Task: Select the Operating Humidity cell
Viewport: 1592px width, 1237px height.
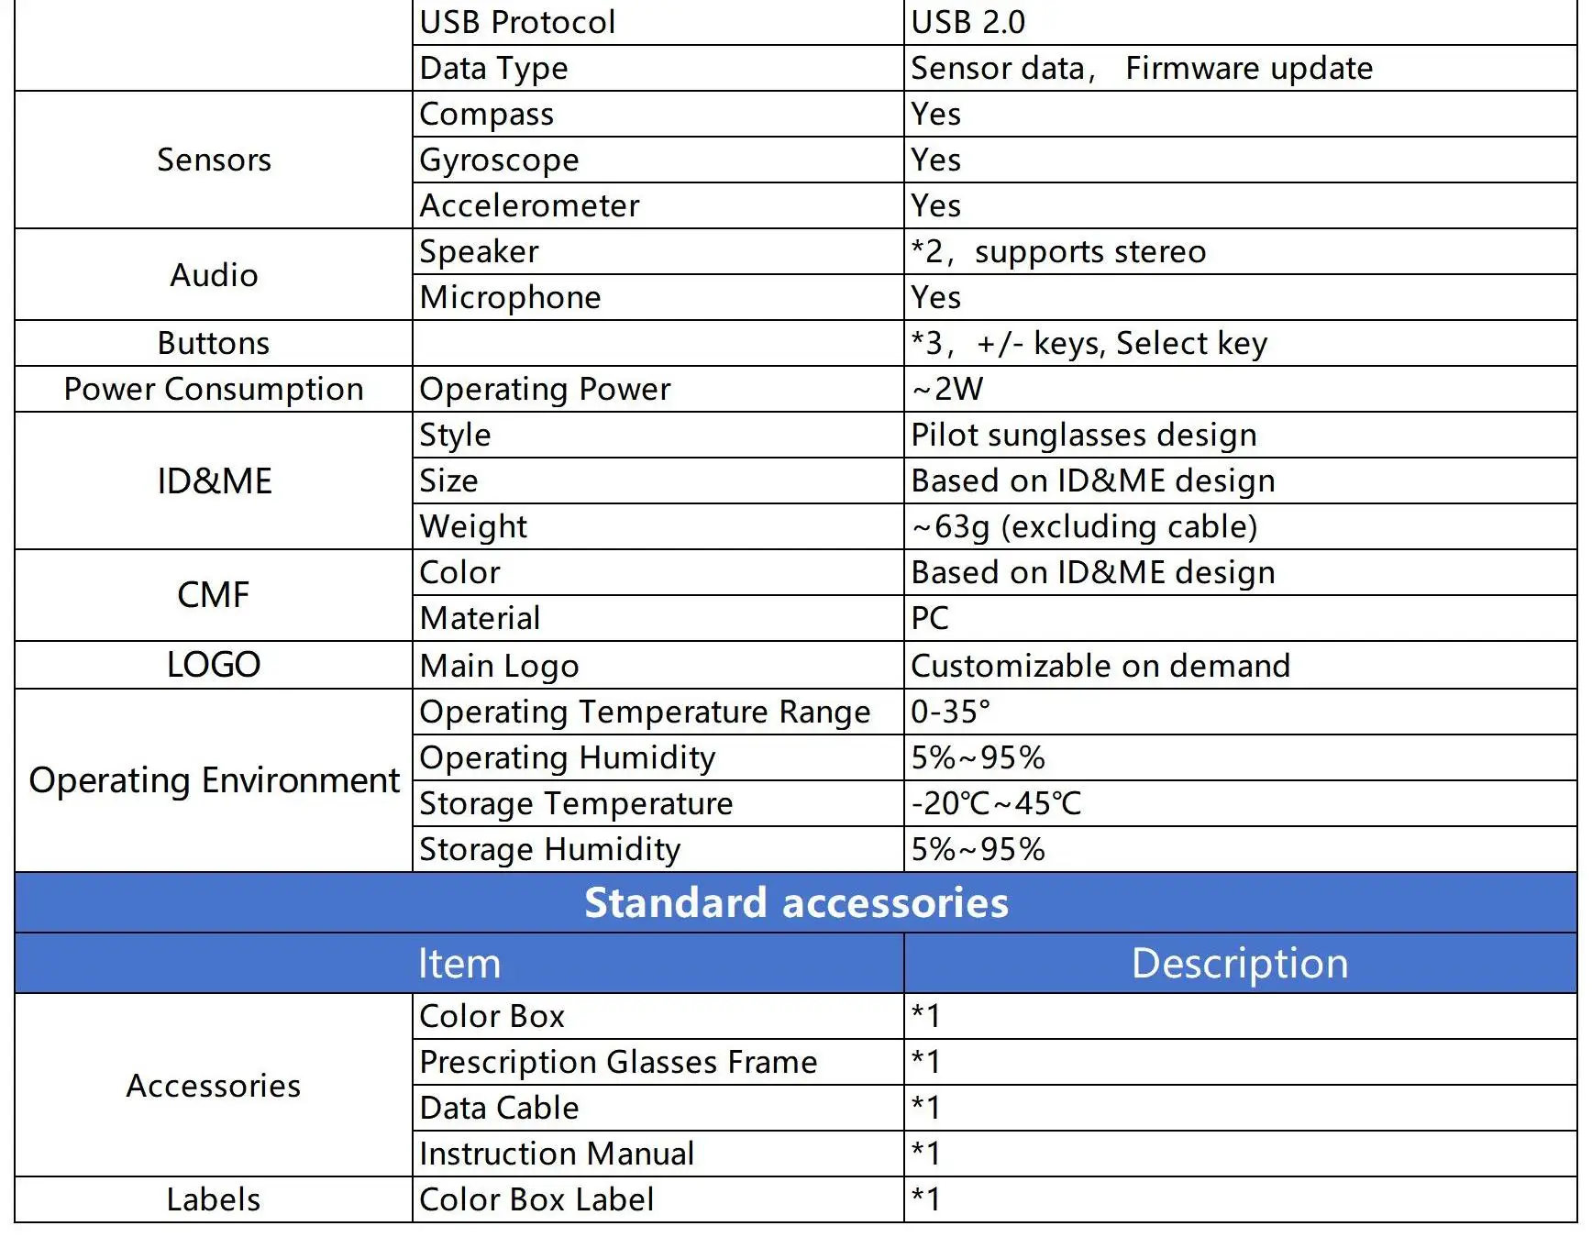Action: (658, 757)
